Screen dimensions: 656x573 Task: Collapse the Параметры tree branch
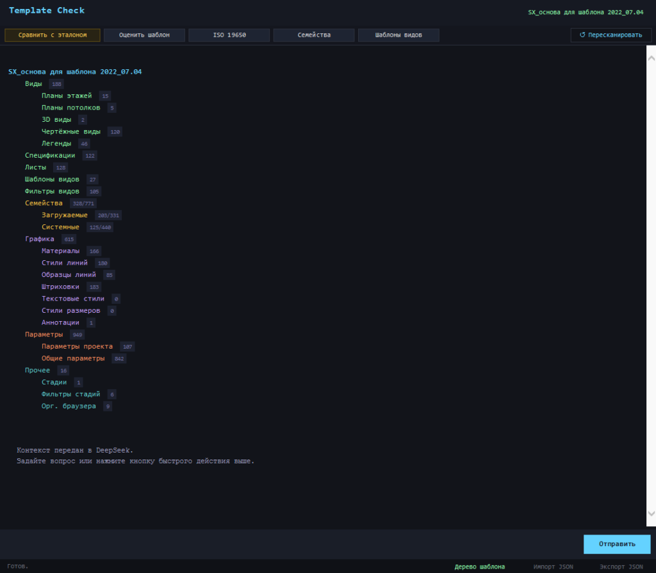[44, 335]
